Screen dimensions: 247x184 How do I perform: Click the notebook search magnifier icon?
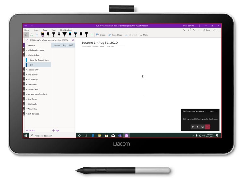tap(73, 40)
